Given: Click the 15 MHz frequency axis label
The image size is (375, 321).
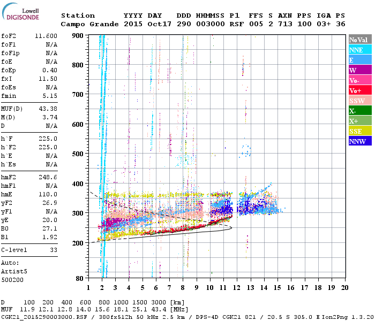Looking at the screenshot, I should [x=277, y=288].
